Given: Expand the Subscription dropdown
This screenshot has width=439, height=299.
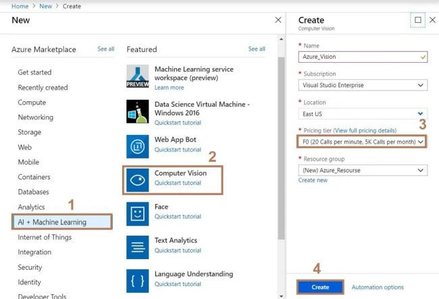Looking at the screenshot, I should pyautogui.click(x=363, y=85).
